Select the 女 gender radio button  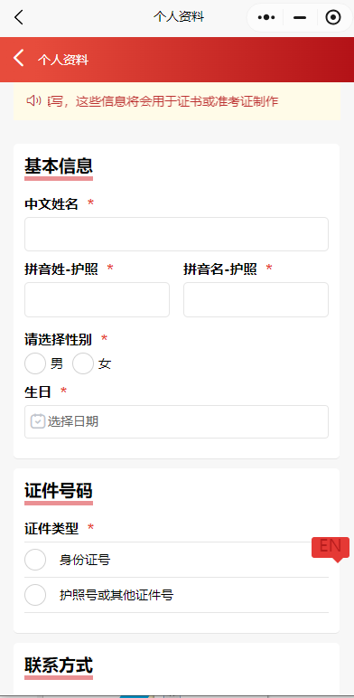[x=83, y=363]
